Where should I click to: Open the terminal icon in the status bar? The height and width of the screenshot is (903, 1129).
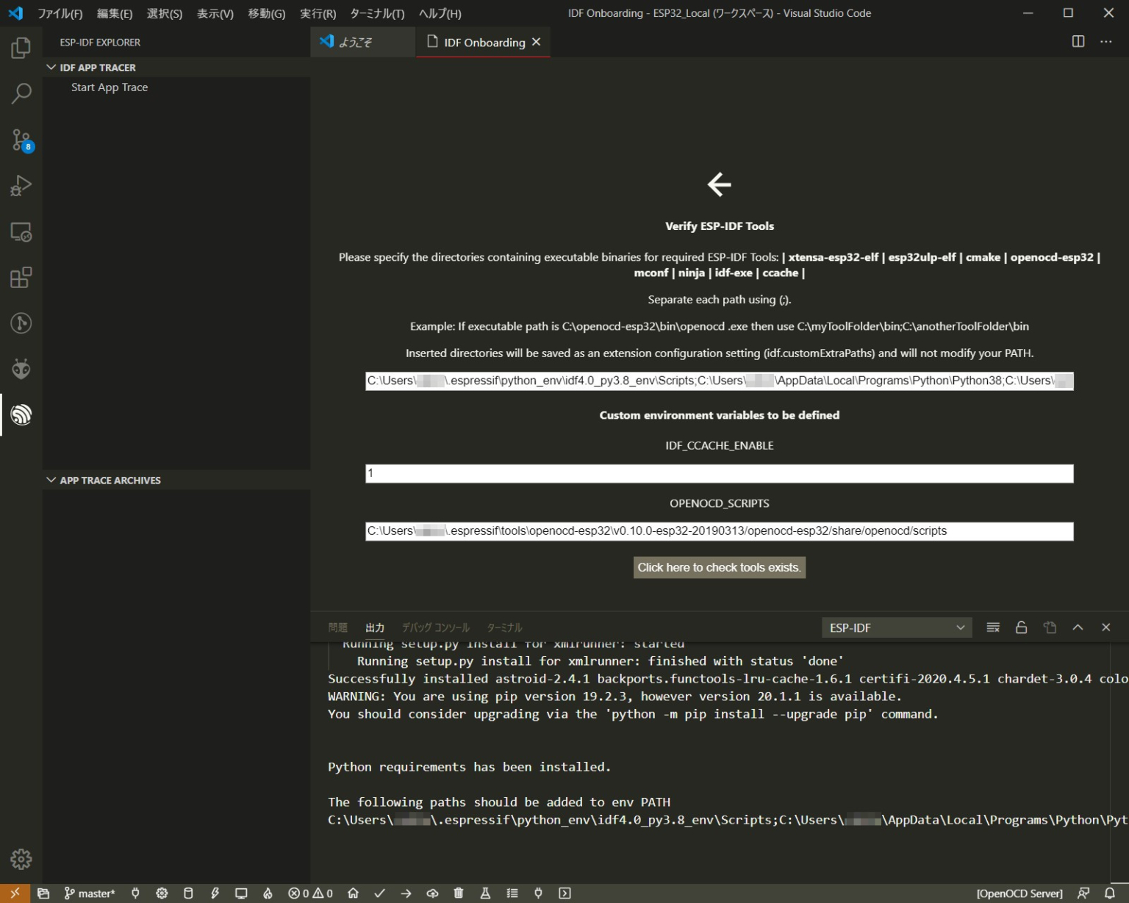click(564, 893)
